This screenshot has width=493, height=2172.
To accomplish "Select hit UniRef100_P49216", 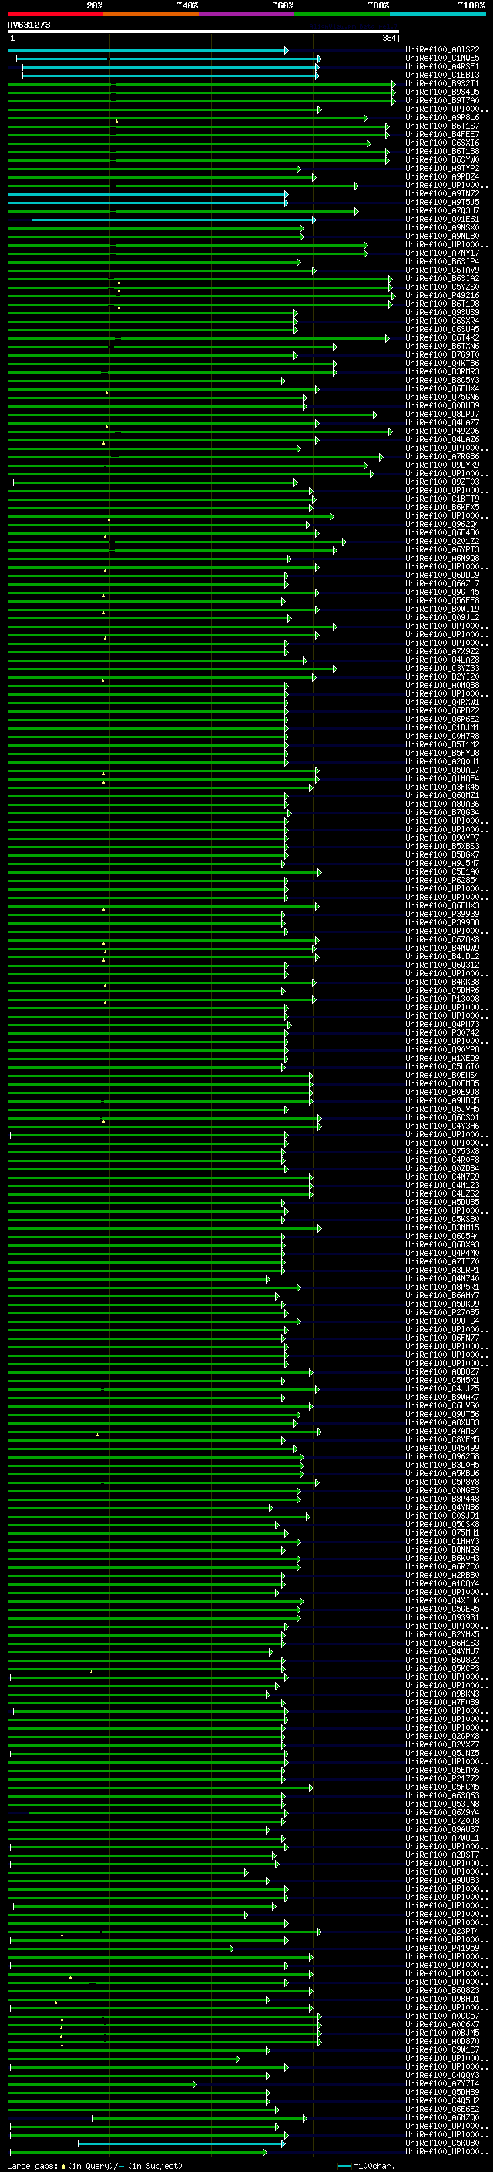I will (442, 296).
